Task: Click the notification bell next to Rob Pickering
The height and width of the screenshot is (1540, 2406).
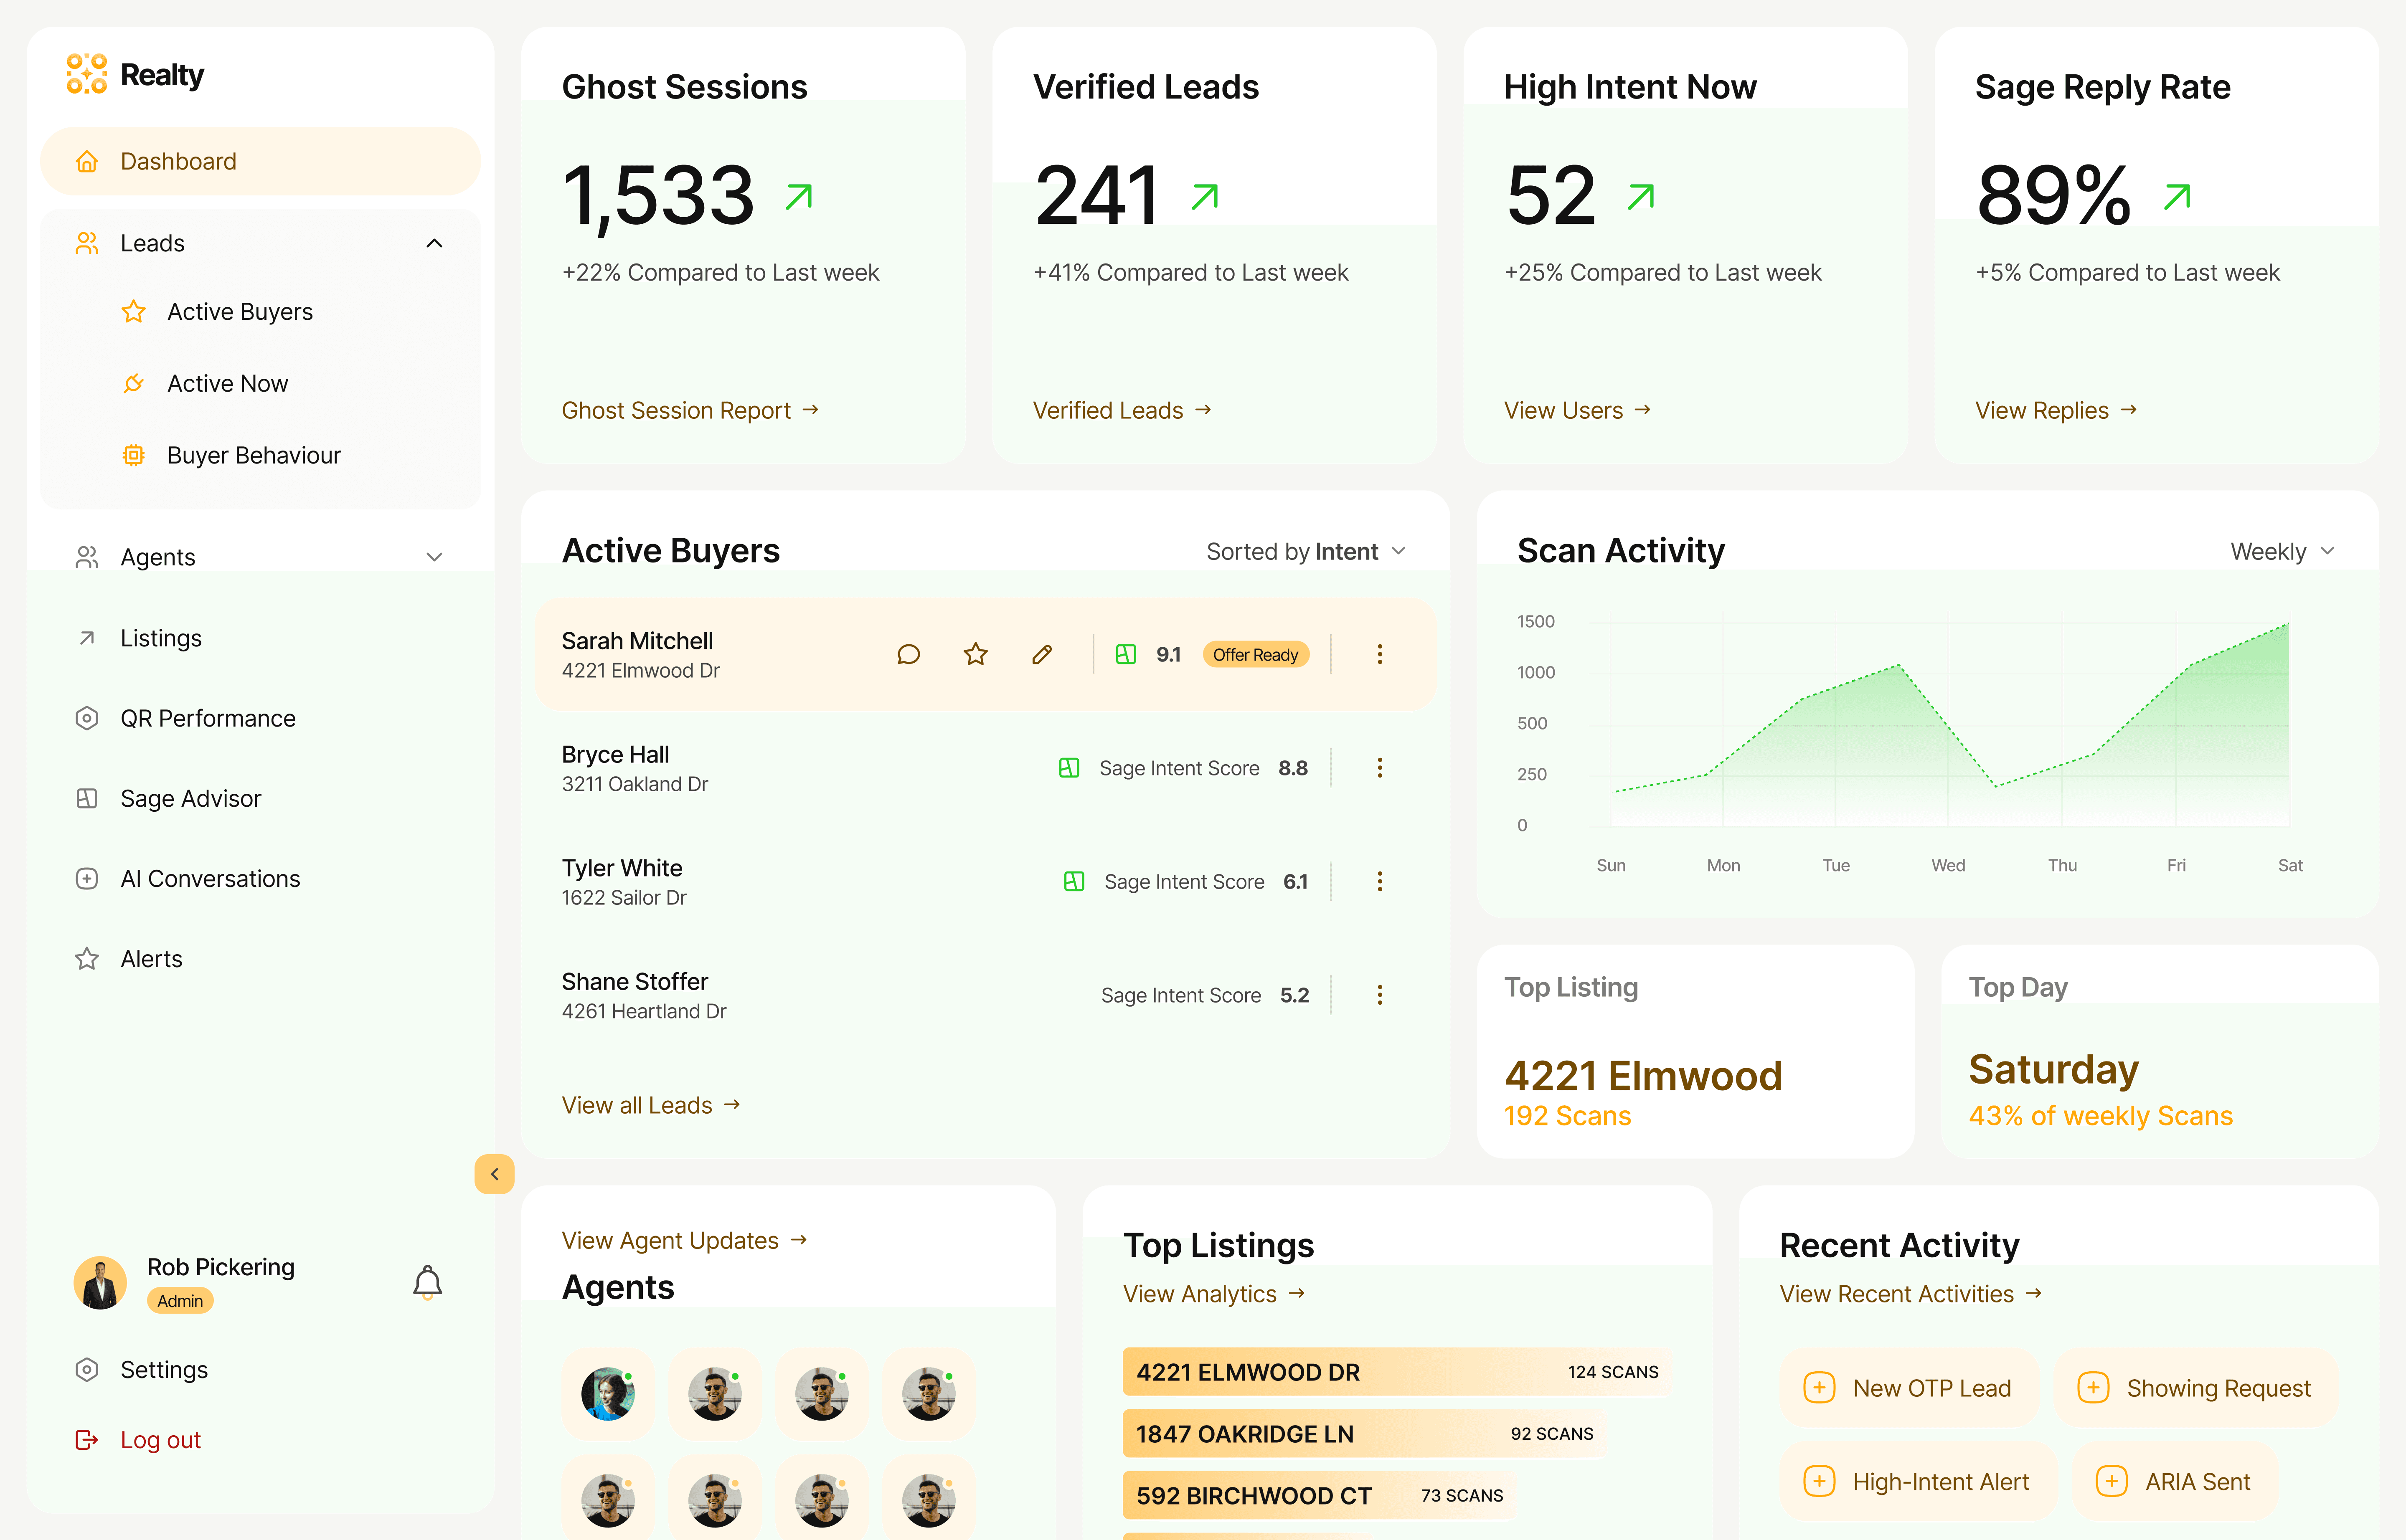Action: (x=428, y=1281)
